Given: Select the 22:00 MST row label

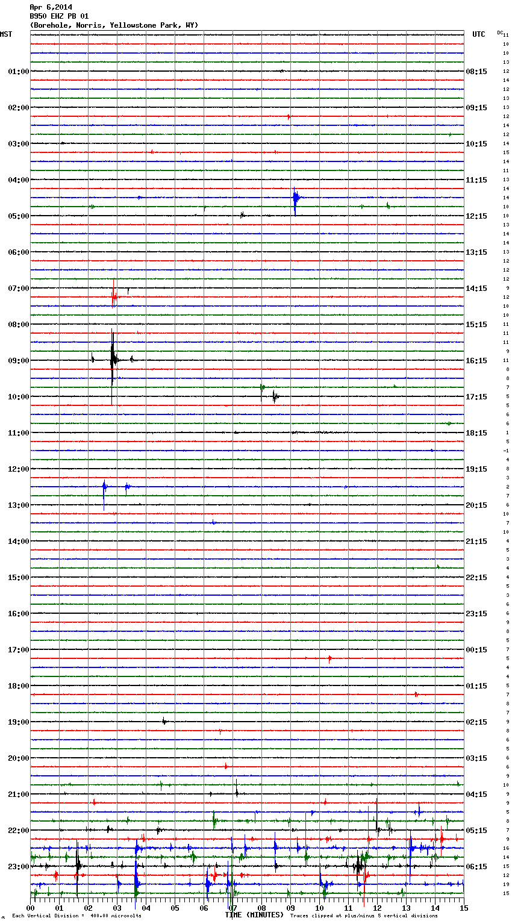Looking at the screenshot, I should pos(18,831).
